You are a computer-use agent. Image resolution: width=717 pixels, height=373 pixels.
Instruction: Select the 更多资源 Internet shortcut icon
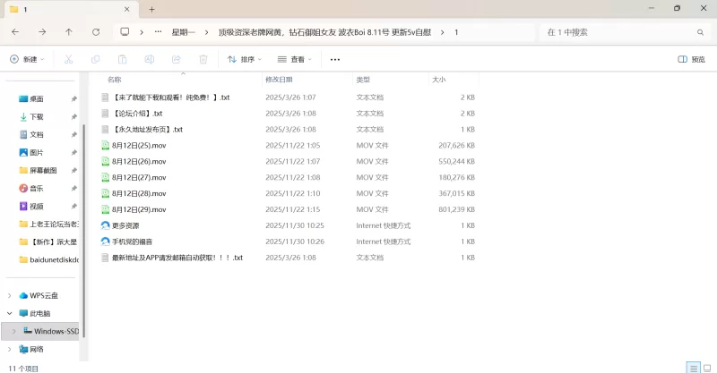105,225
